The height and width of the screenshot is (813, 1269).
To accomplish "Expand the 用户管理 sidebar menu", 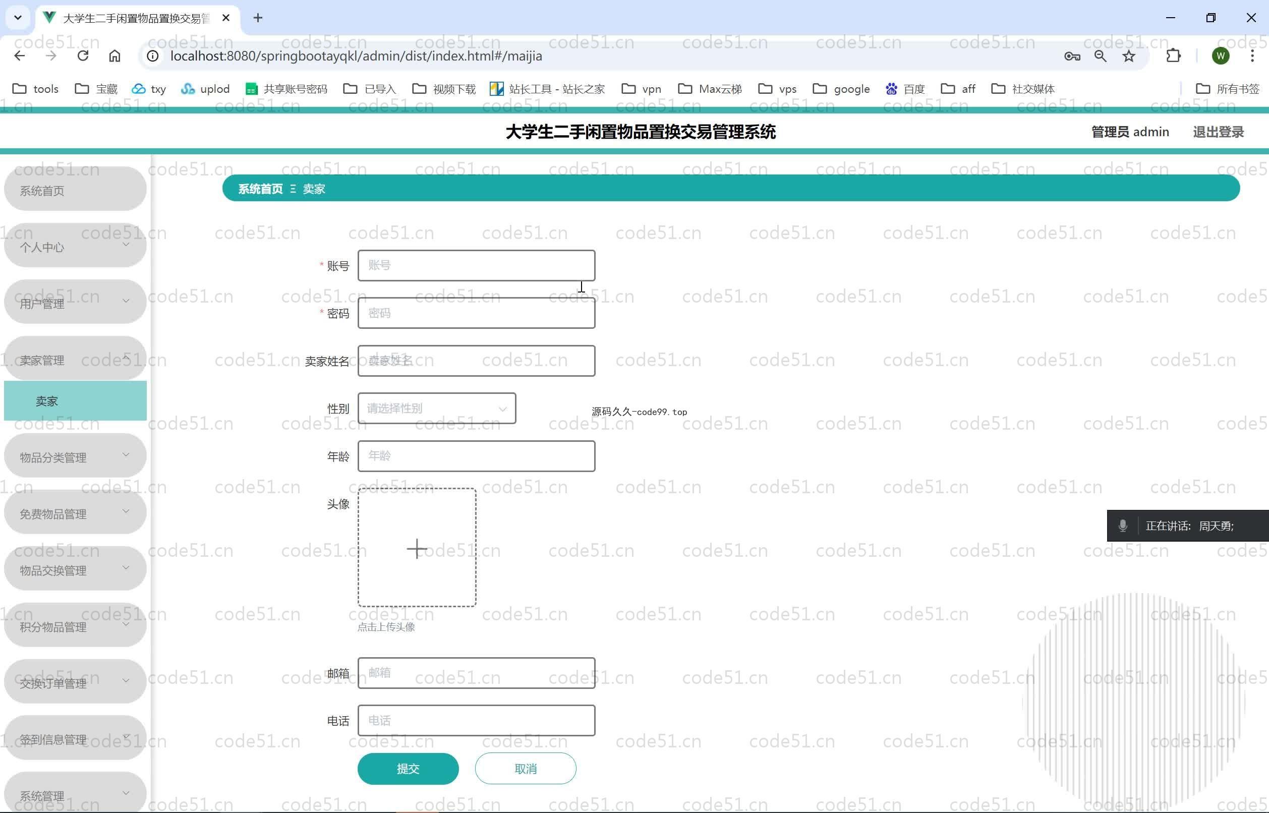I will 75,302.
